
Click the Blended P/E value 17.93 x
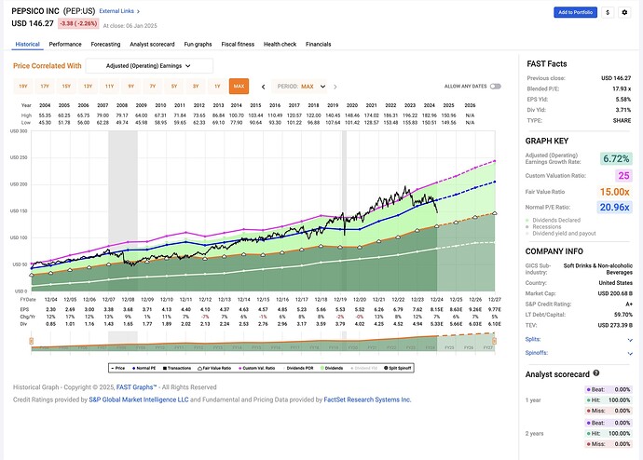pyautogui.click(x=622, y=88)
